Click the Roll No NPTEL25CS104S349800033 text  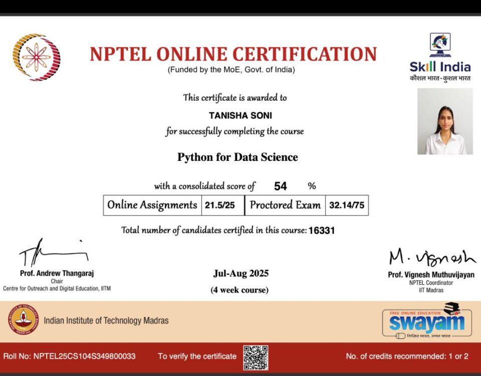(69, 356)
